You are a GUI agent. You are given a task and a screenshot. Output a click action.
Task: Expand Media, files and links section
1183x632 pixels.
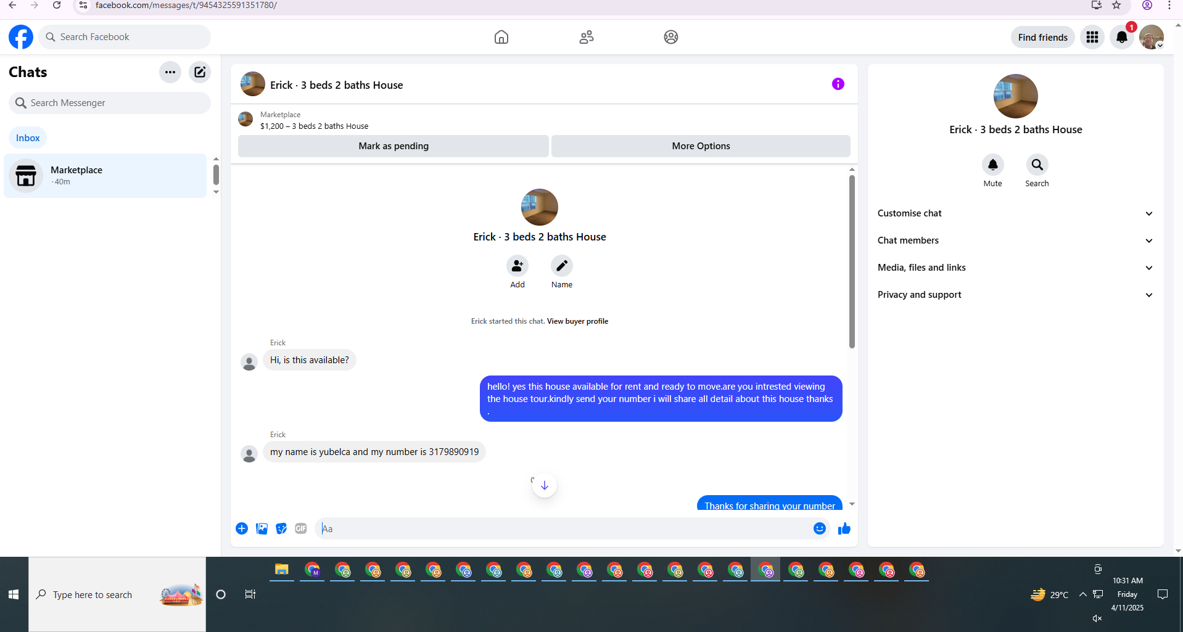tap(1015, 268)
